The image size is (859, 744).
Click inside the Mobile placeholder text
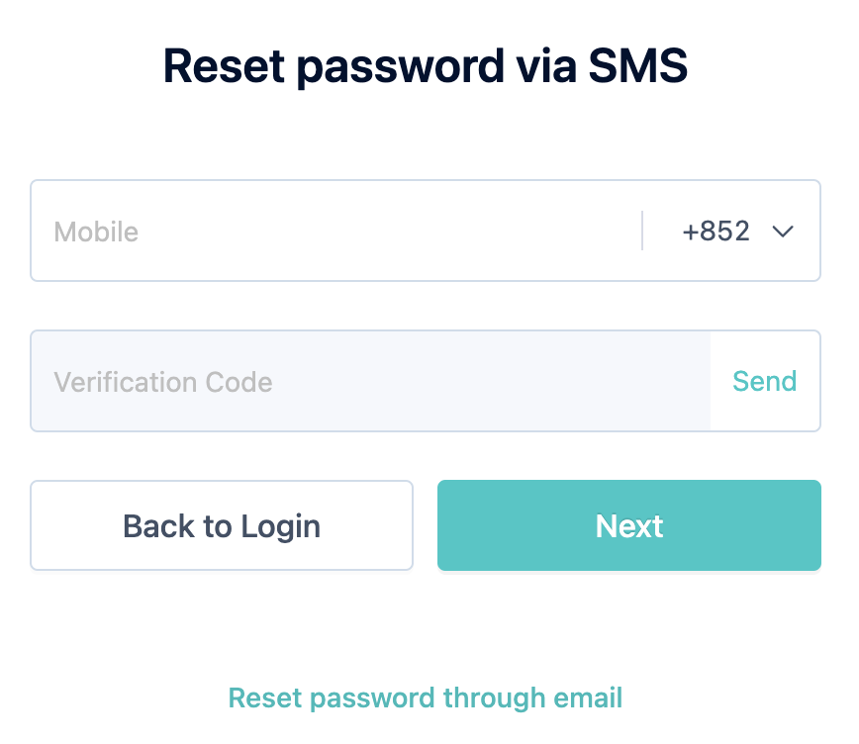click(96, 231)
